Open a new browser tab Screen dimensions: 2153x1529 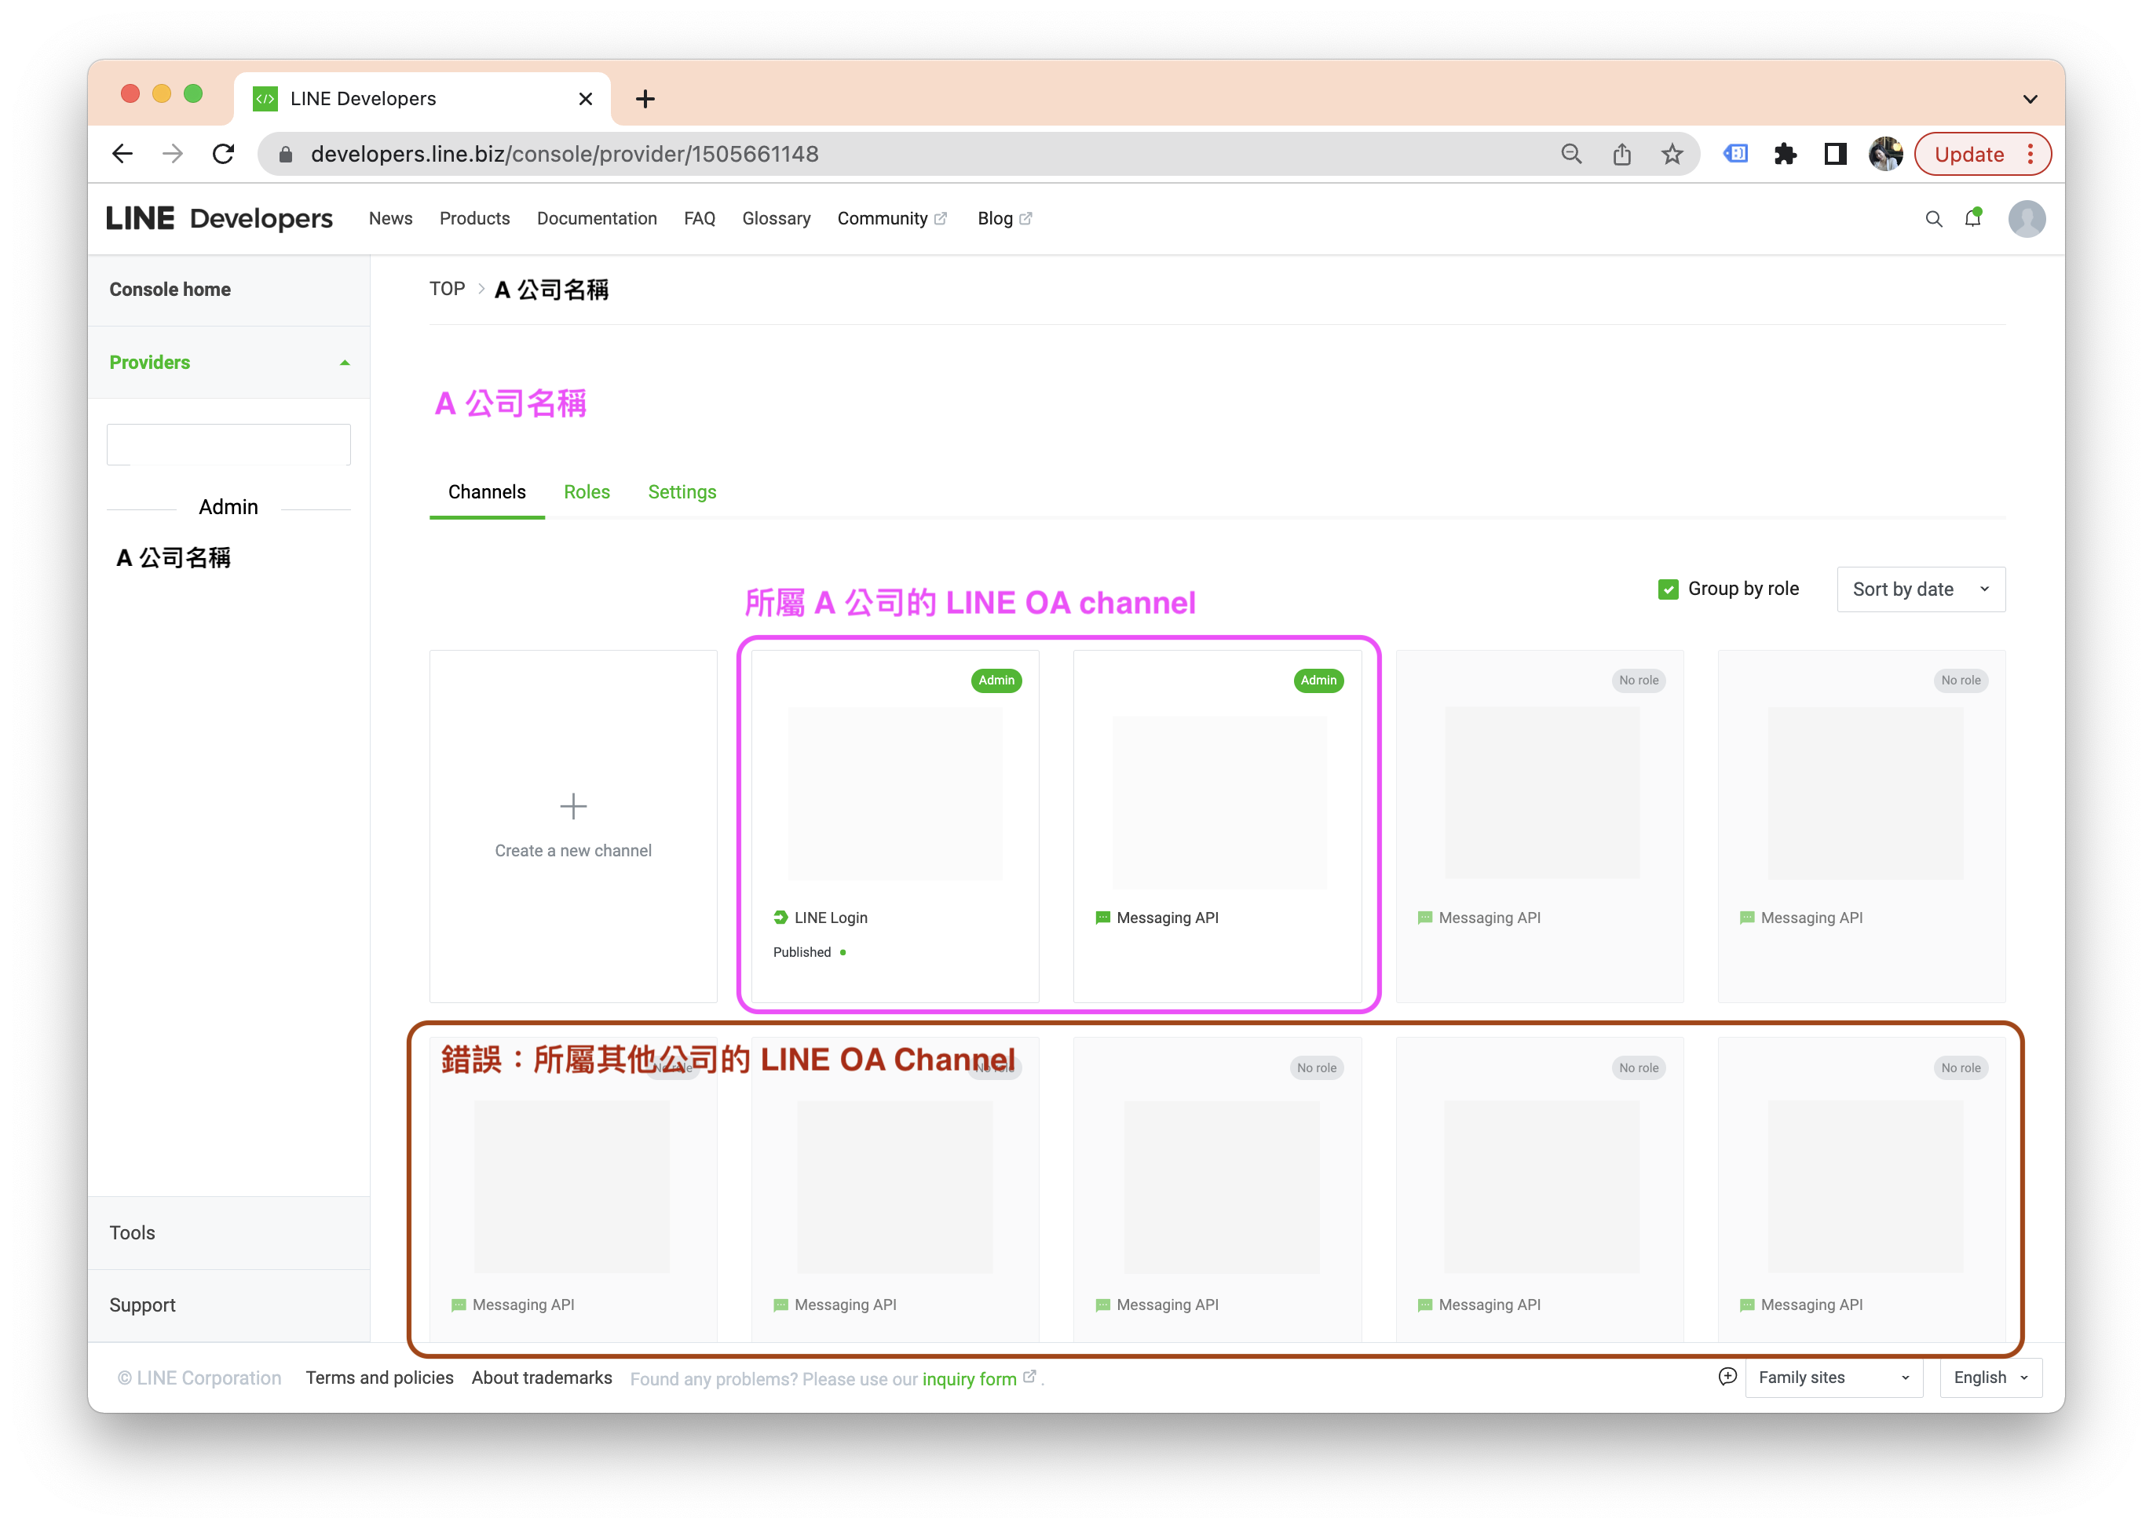tap(645, 99)
